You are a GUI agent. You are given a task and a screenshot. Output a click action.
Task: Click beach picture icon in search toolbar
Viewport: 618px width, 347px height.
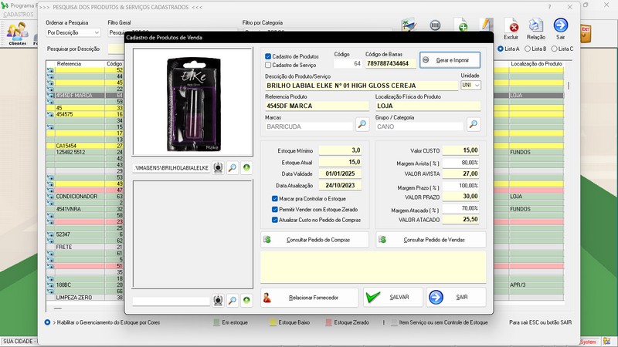pos(409,25)
